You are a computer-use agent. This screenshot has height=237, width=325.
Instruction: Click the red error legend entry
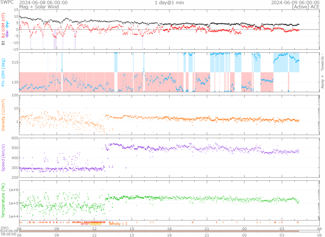85,224
